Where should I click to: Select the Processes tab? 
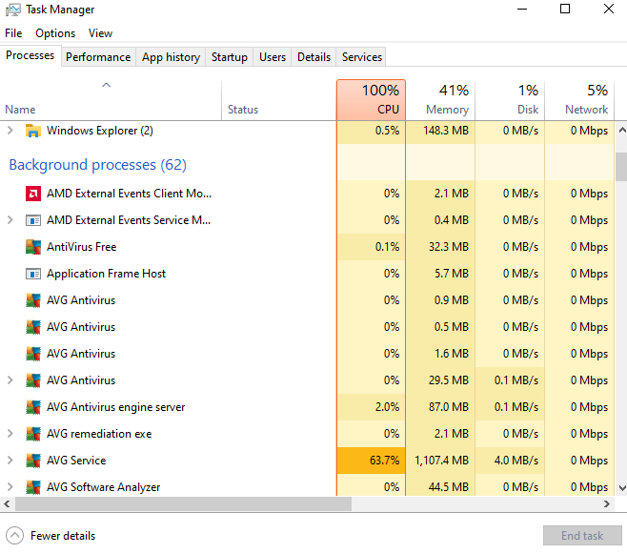[30, 55]
